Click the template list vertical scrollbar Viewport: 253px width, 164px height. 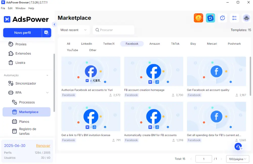pos(250,76)
